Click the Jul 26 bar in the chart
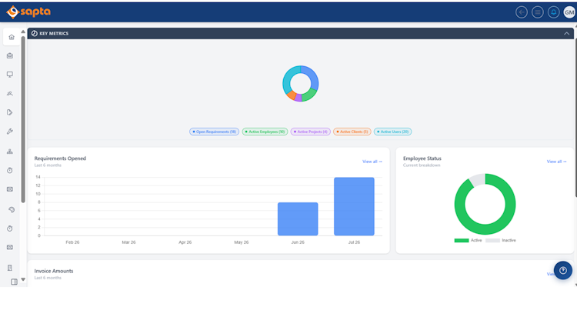This screenshot has height=327, width=577. [354, 206]
